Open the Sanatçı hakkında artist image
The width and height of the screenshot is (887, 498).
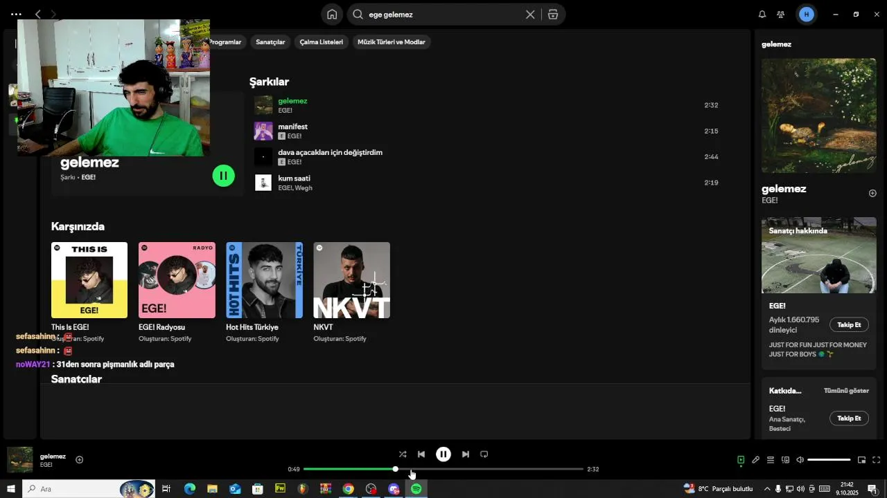[x=819, y=255]
